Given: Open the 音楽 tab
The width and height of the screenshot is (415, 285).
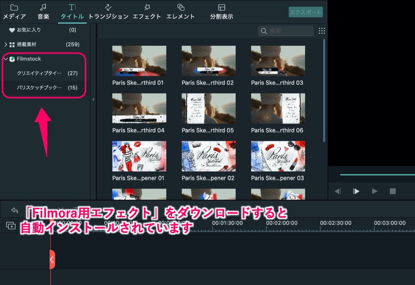Looking at the screenshot, I should 43,12.
